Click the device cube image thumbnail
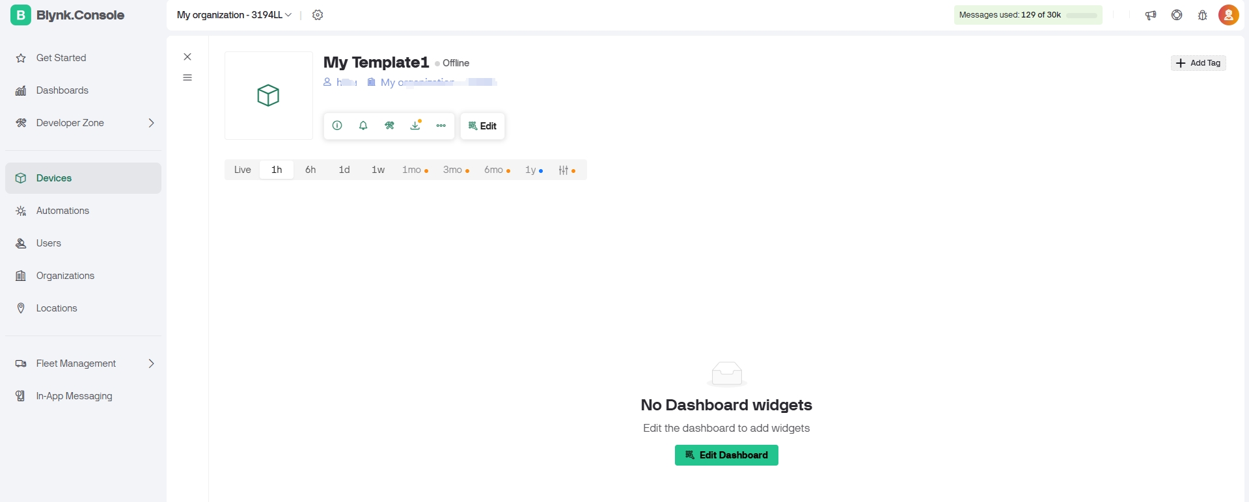 269,96
